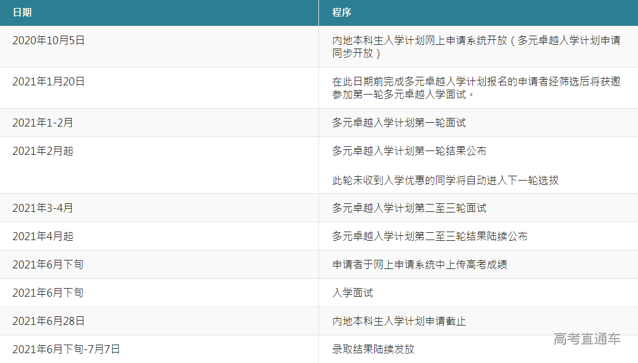Viewport: 638px width, 363px height.
Task: Click 录取结果陆续发放 entry
Action: [373, 349]
